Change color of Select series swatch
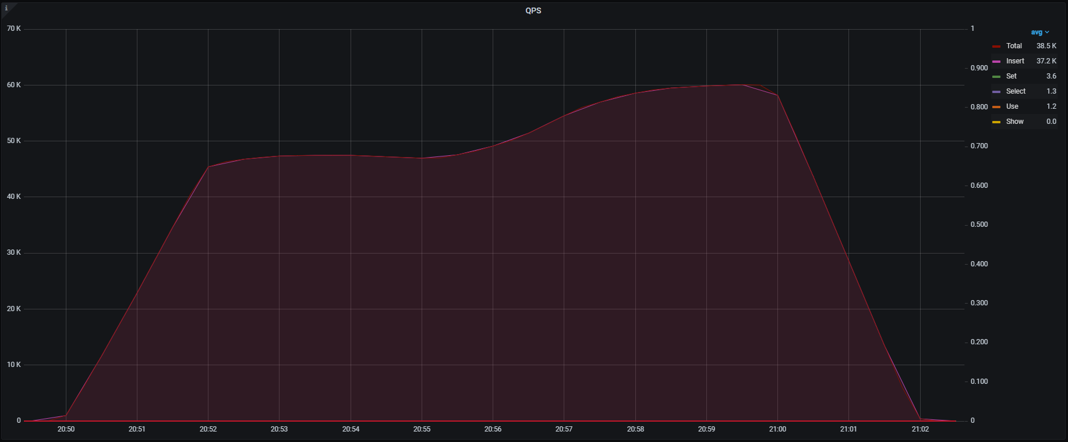Screen dimensions: 1068x442 point(996,92)
